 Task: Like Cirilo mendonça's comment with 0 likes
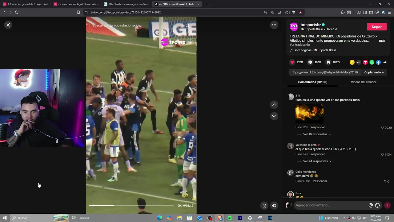tap(385, 182)
